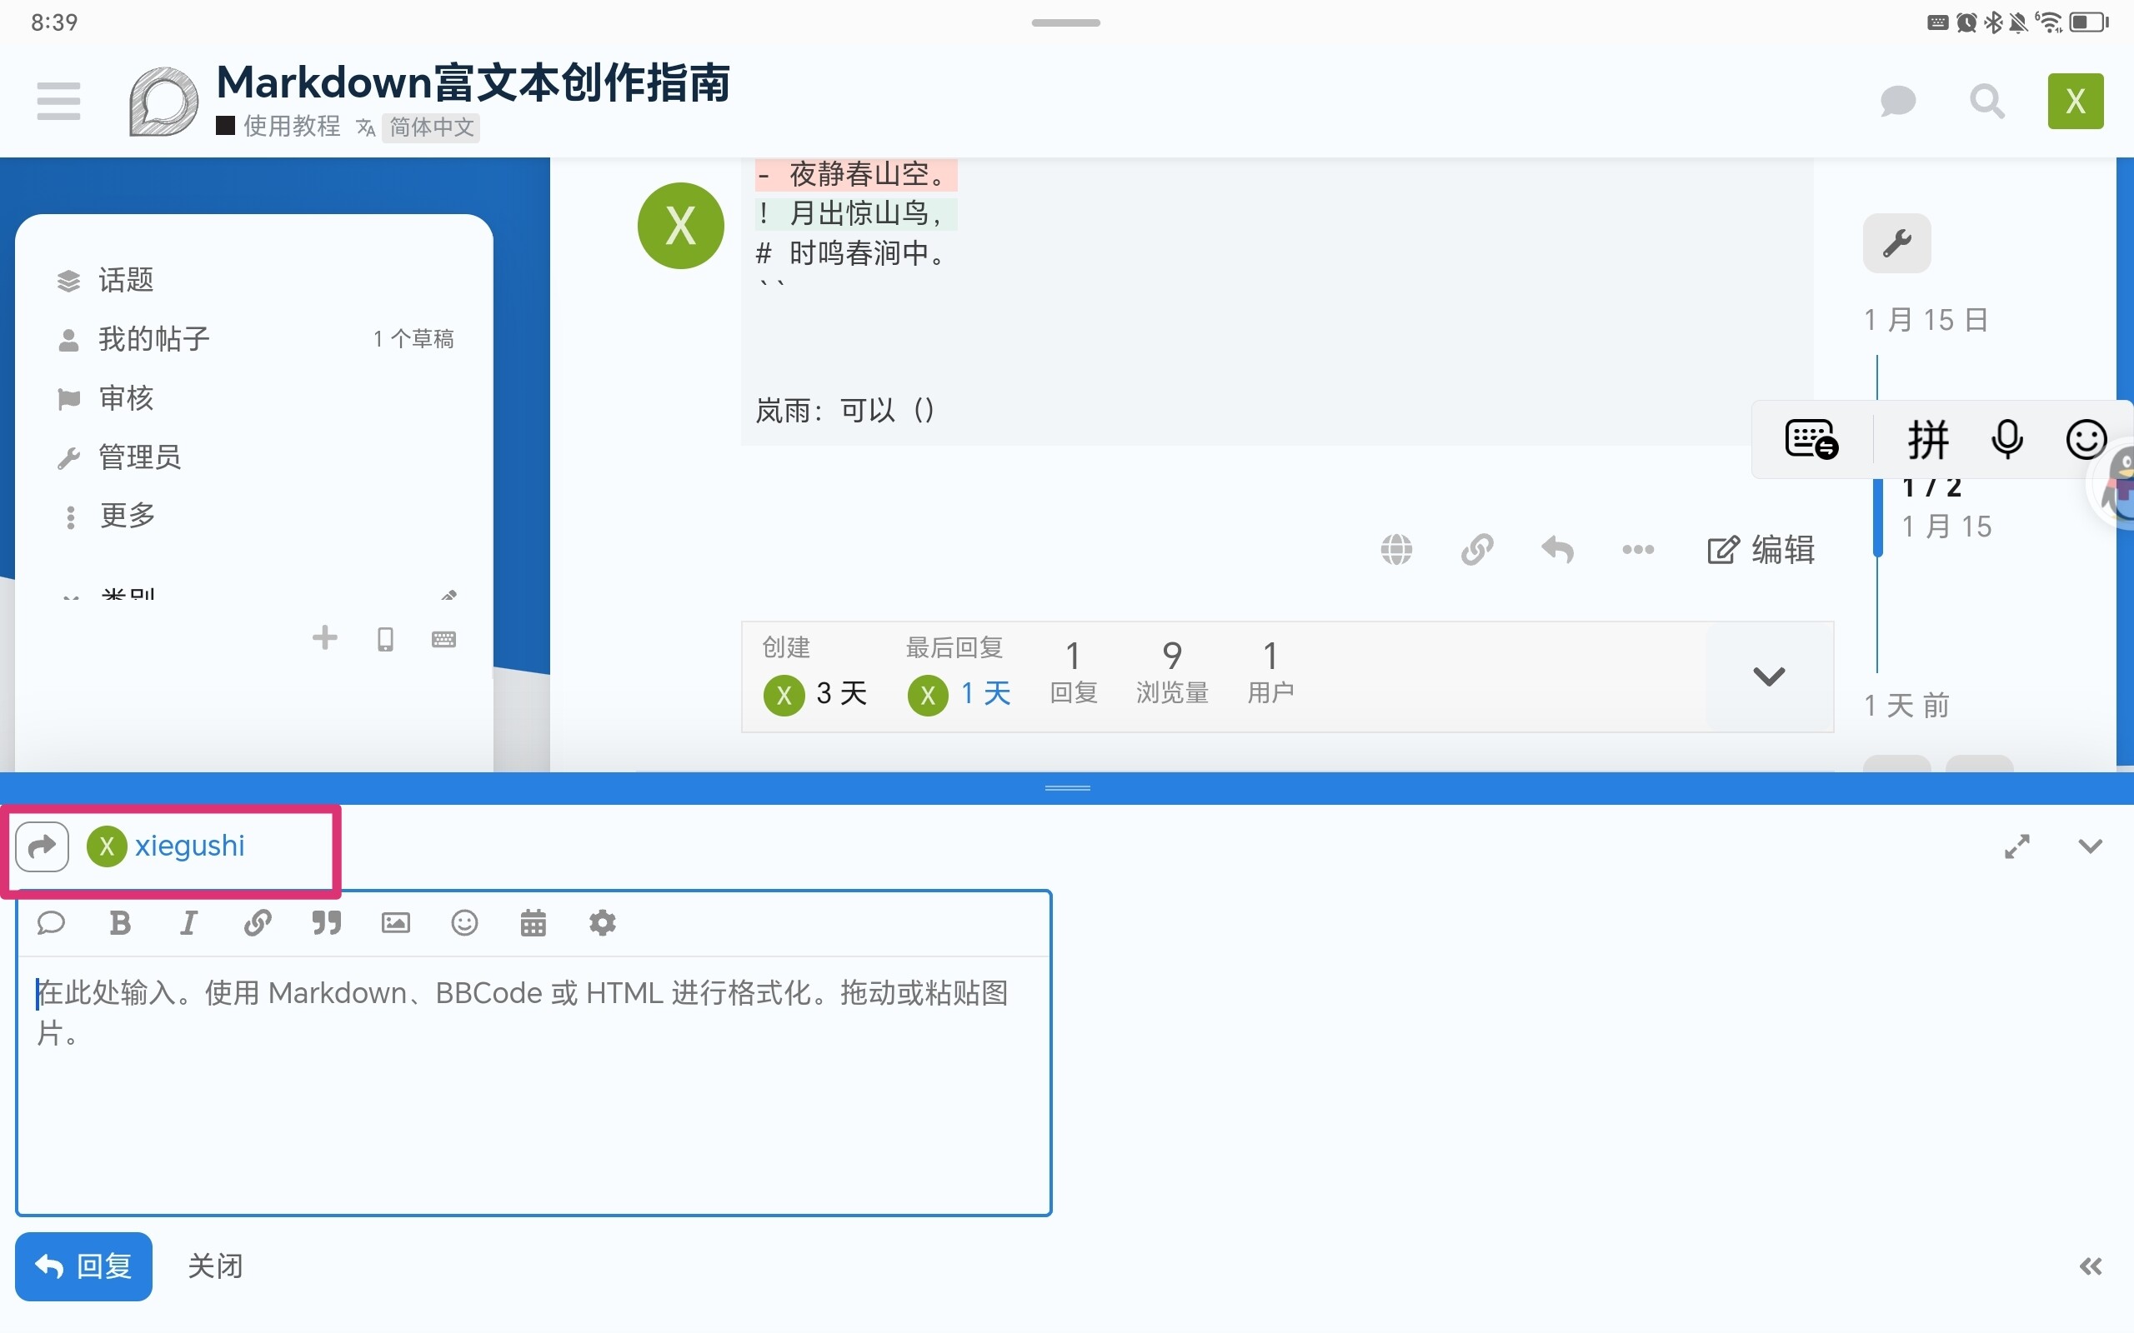The height and width of the screenshot is (1333, 2134).
Task: Expand the topic summary details chevron
Action: point(1768,676)
